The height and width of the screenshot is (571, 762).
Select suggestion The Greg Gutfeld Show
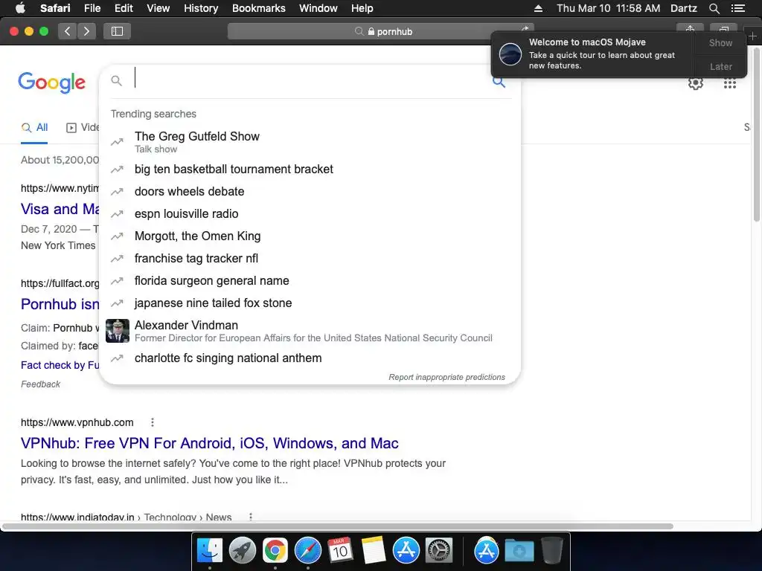tap(310, 142)
